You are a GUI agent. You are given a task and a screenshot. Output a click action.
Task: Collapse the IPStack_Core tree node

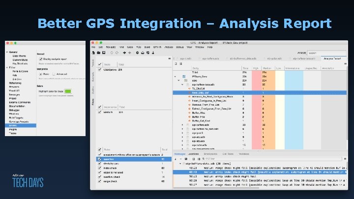pyautogui.click(x=175, y=77)
